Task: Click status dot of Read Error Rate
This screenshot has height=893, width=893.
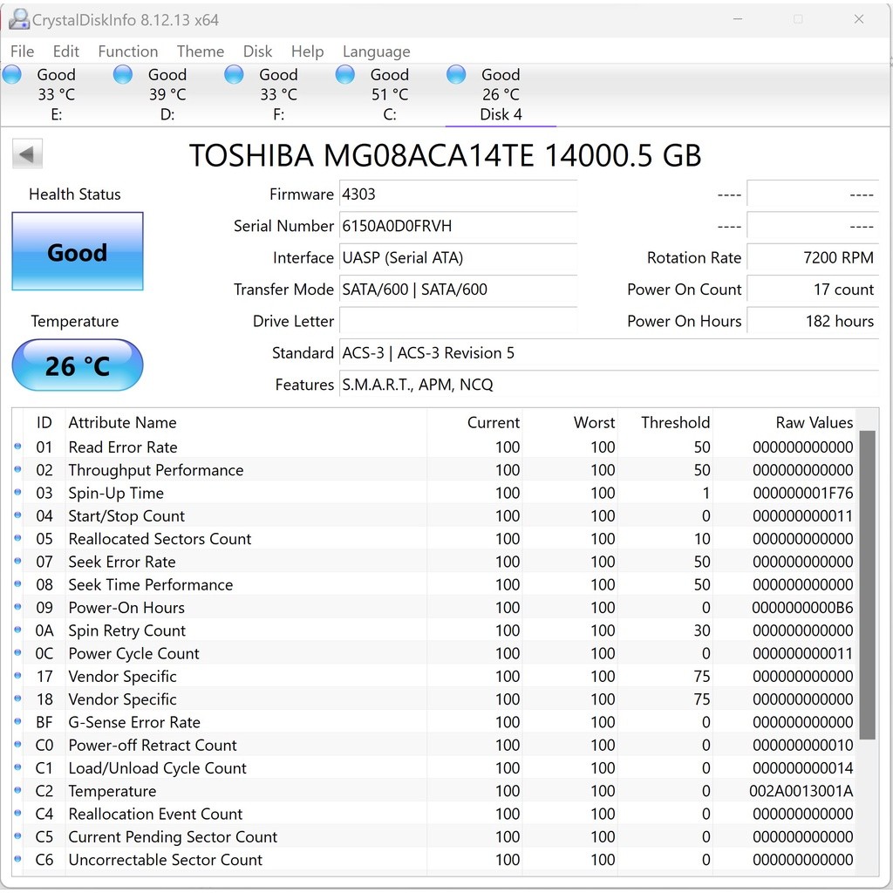Action: pyautogui.click(x=17, y=446)
